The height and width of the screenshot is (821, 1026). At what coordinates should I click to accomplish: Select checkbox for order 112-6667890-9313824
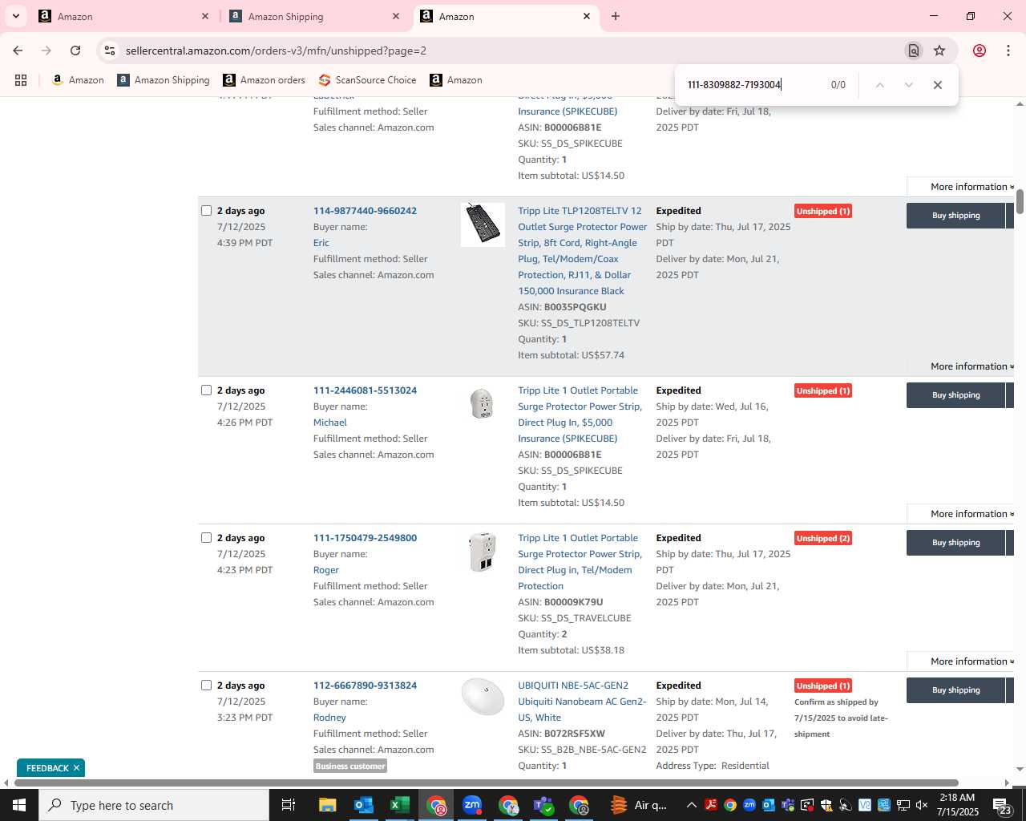pos(207,686)
